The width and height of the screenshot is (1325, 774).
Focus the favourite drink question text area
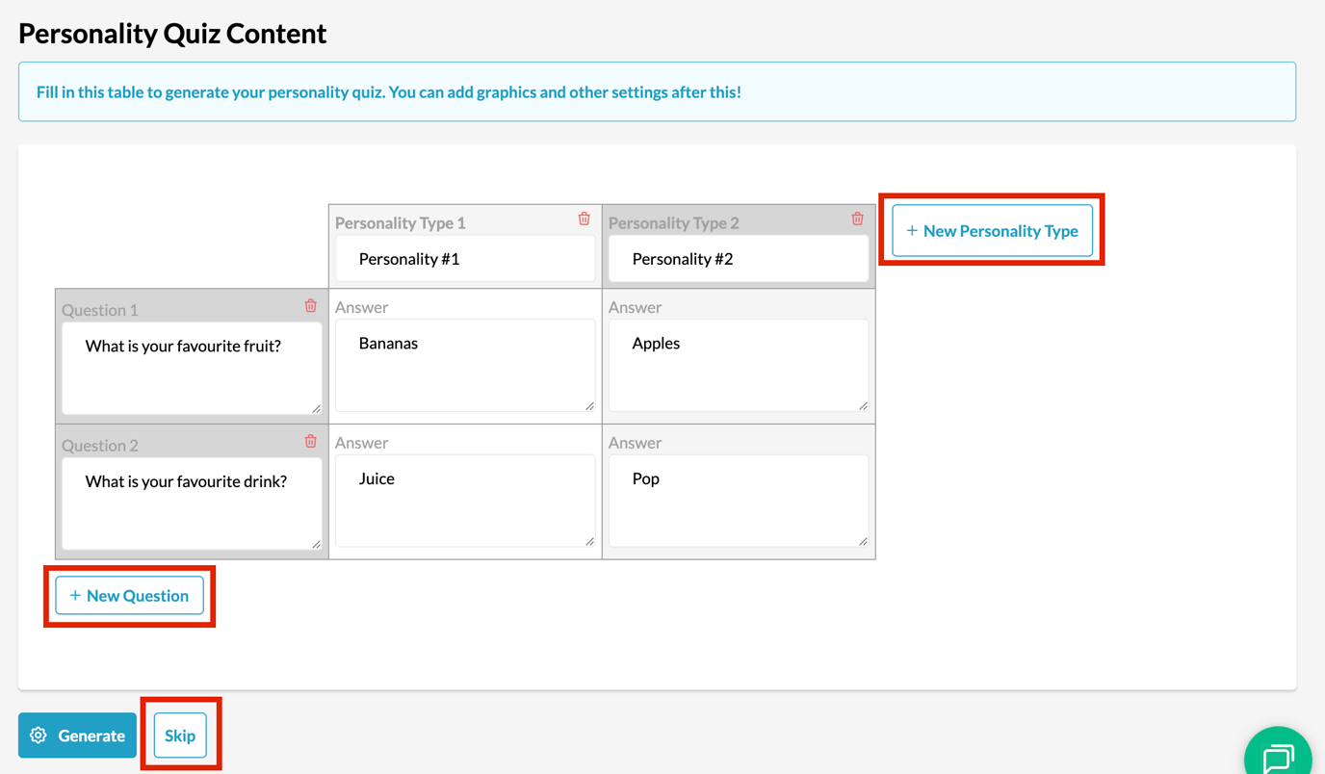192,504
